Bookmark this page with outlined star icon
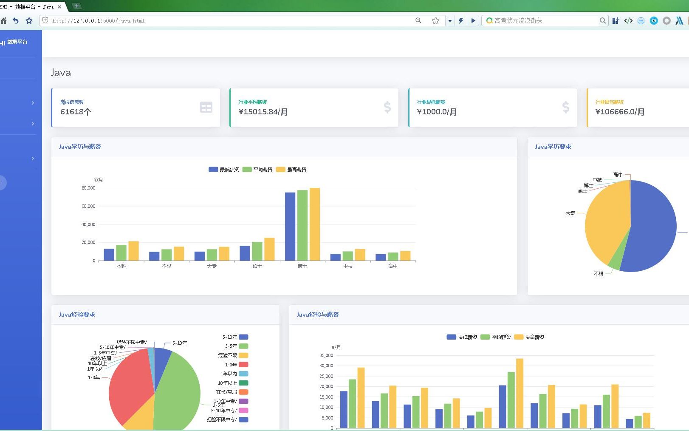This screenshot has width=689, height=431. tap(435, 20)
